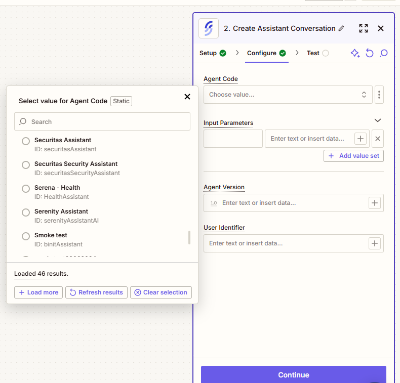The width and height of the screenshot is (400, 383).
Task: Close the Select value for Agent Code popup
Action: click(187, 97)
